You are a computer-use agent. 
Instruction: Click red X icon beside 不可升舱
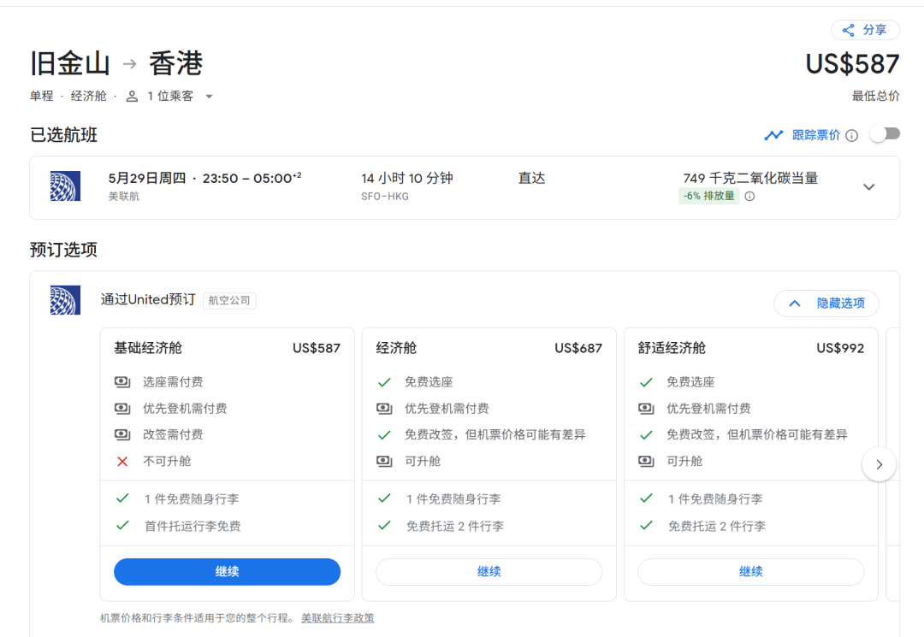pyautogui.click(x=122, y=462)
